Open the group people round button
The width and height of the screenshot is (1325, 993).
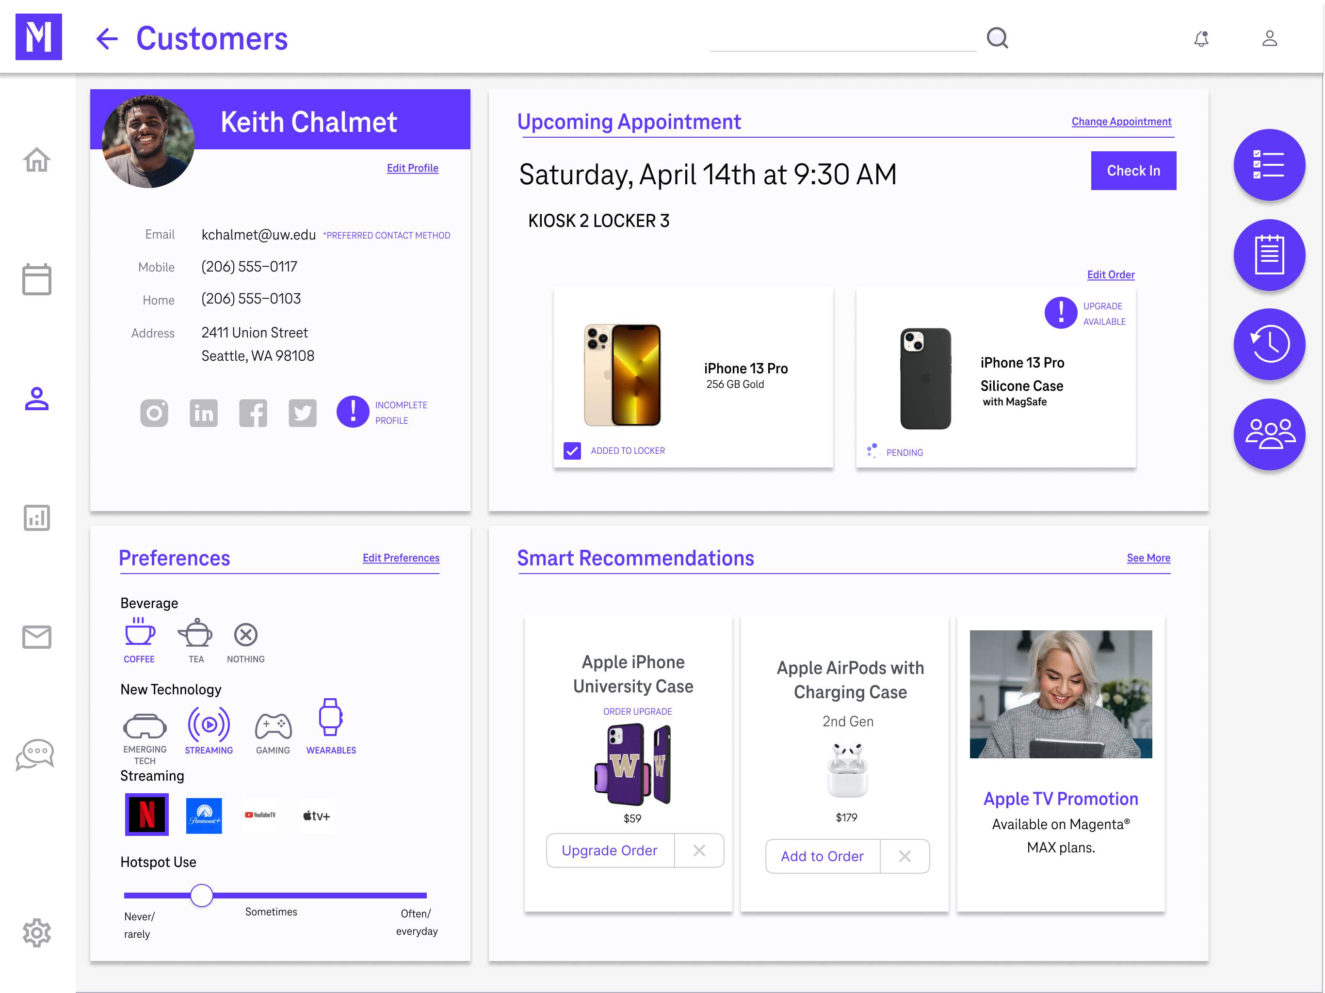click(1269, 434)
